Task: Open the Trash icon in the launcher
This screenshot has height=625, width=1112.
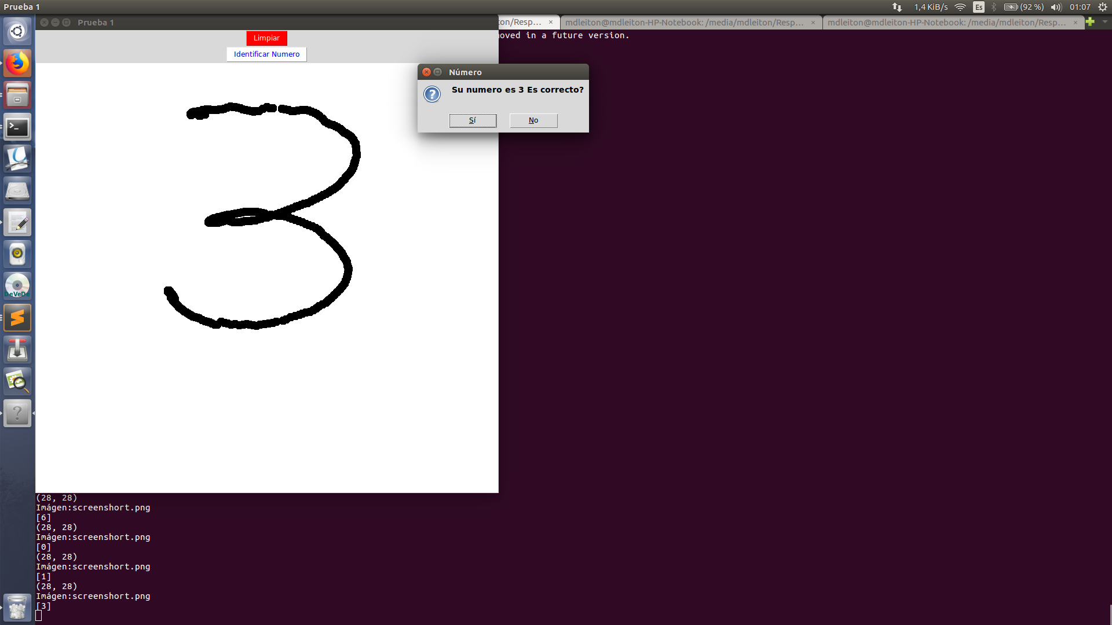Action: [x=17, y=608]
